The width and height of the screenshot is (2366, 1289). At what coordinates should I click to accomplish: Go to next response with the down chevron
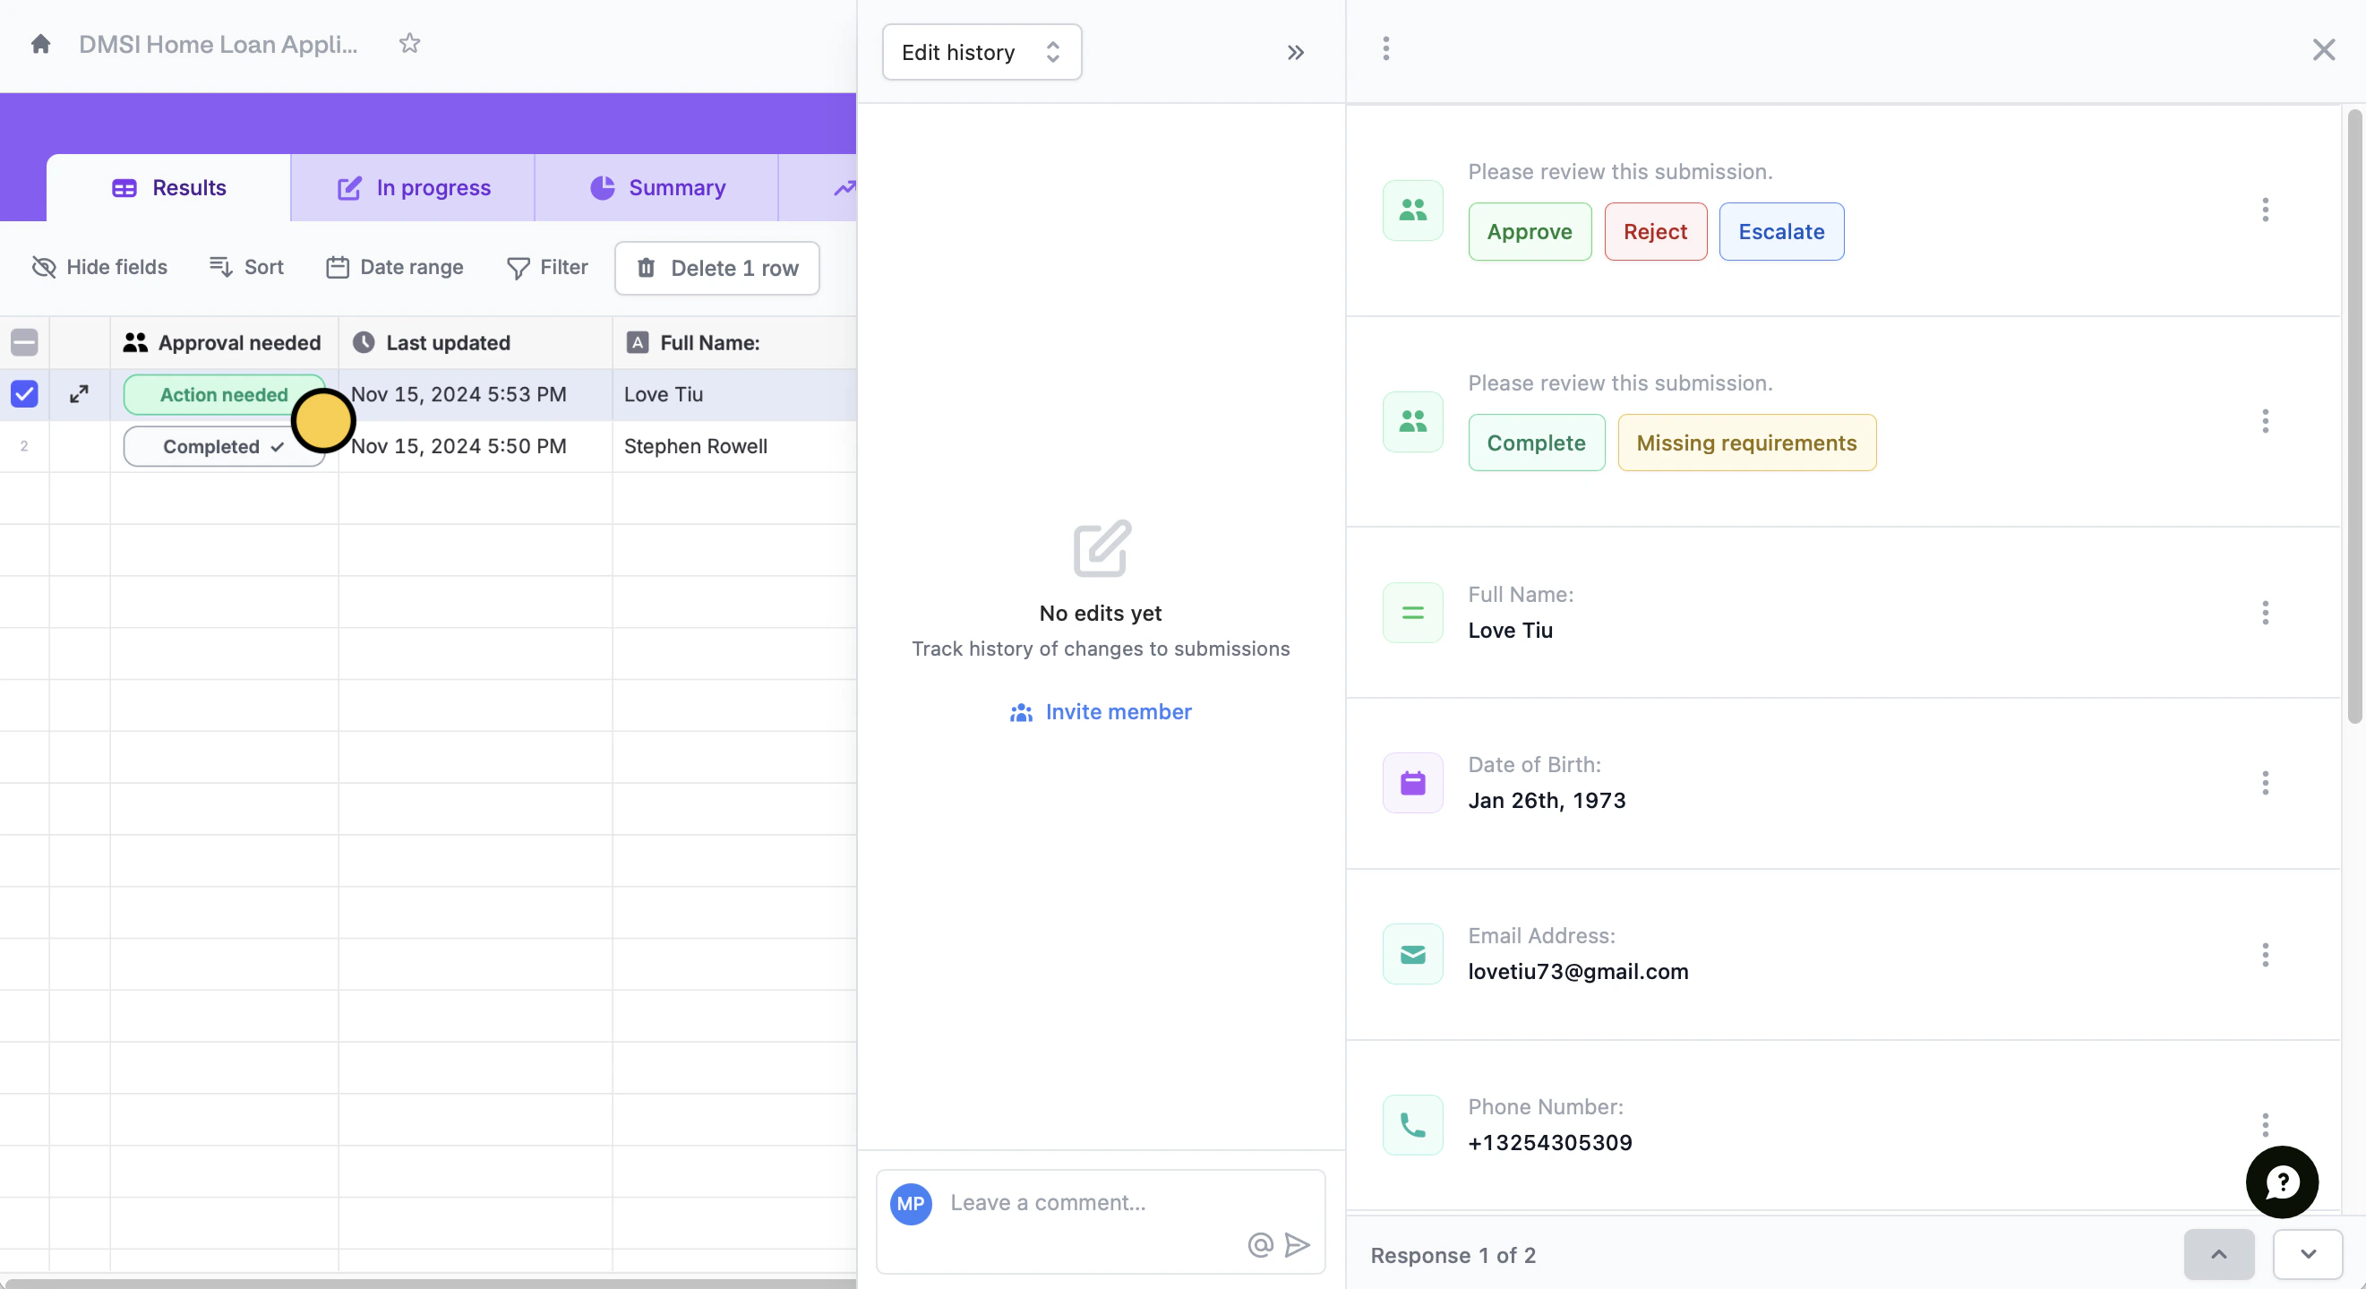point(2307,1254)
